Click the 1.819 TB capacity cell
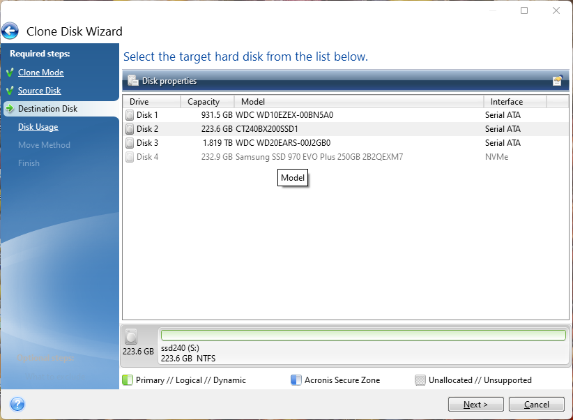The width and height of the screenshot is (573, 420). (217, 143)
